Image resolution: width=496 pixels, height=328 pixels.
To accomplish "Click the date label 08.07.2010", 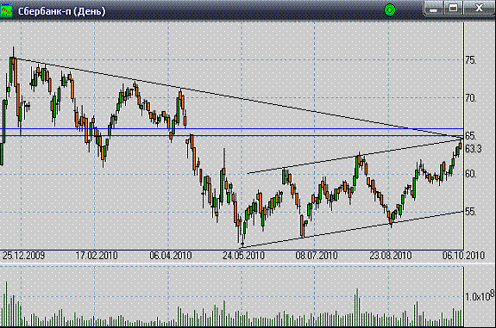I will pyautogui.click(x=317, y=256).
